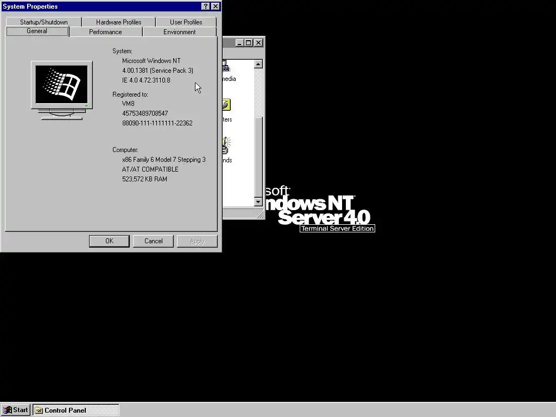Click the registered name 'VM8'
The image size is (556, 417).
click(128, 104)
